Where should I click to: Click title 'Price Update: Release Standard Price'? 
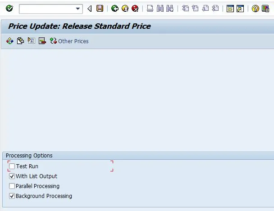(x=79, y=27)
